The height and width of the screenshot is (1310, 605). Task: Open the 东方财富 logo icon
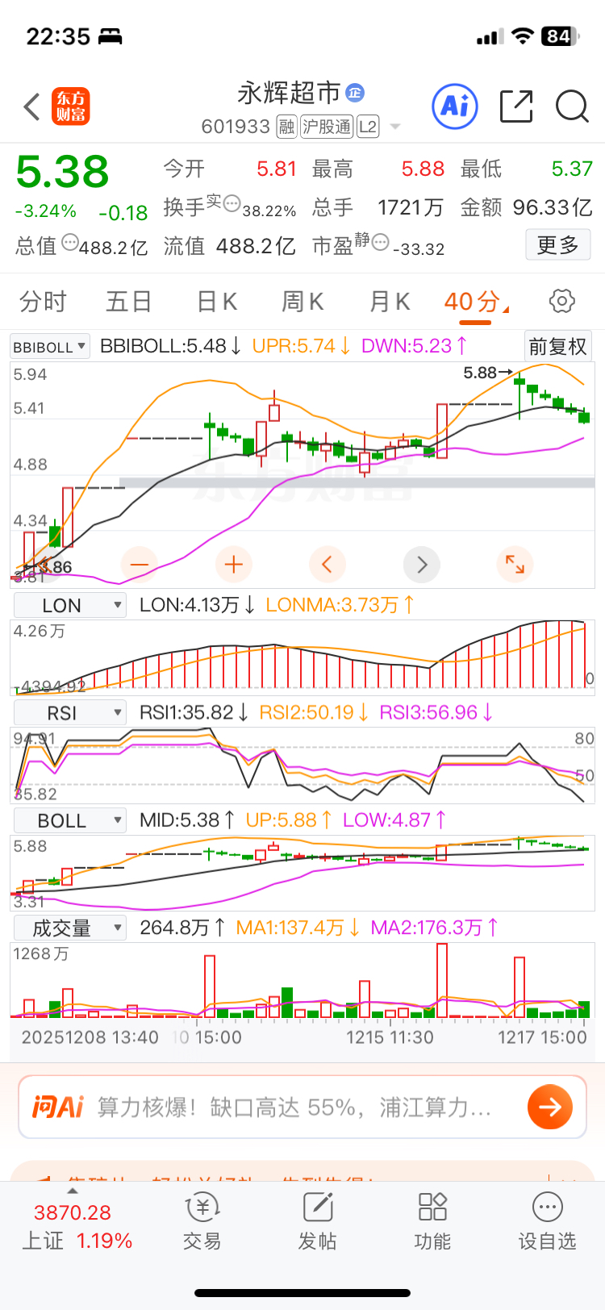(71, 106)
